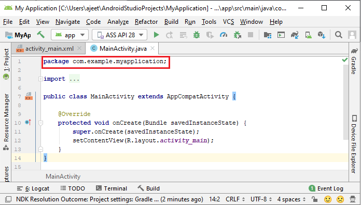Run app with coverage shield icon

tap(210, 35)
